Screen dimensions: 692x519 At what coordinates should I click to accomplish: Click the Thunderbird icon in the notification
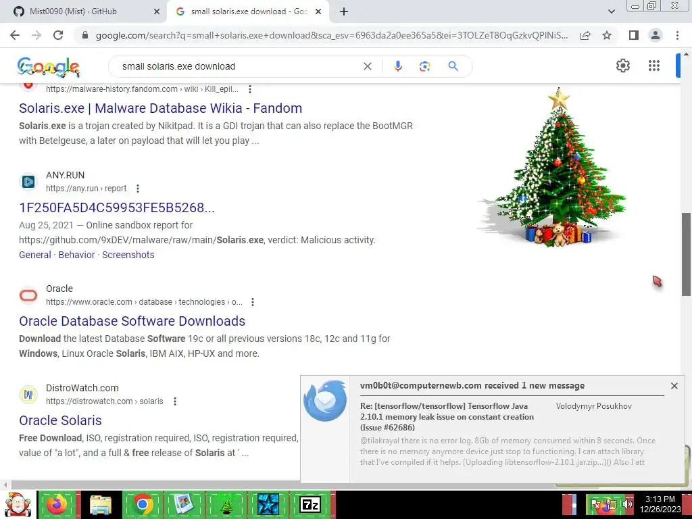325,401
